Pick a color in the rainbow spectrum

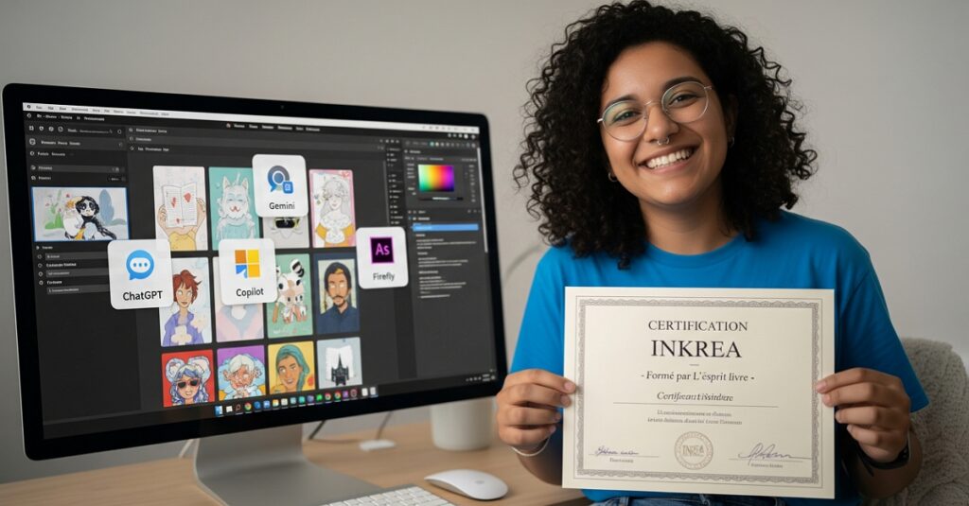pyautogui.click(x=436, y=178)
